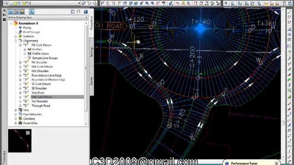Click the Roundabout-8 drawing icon

pos(16,23)
